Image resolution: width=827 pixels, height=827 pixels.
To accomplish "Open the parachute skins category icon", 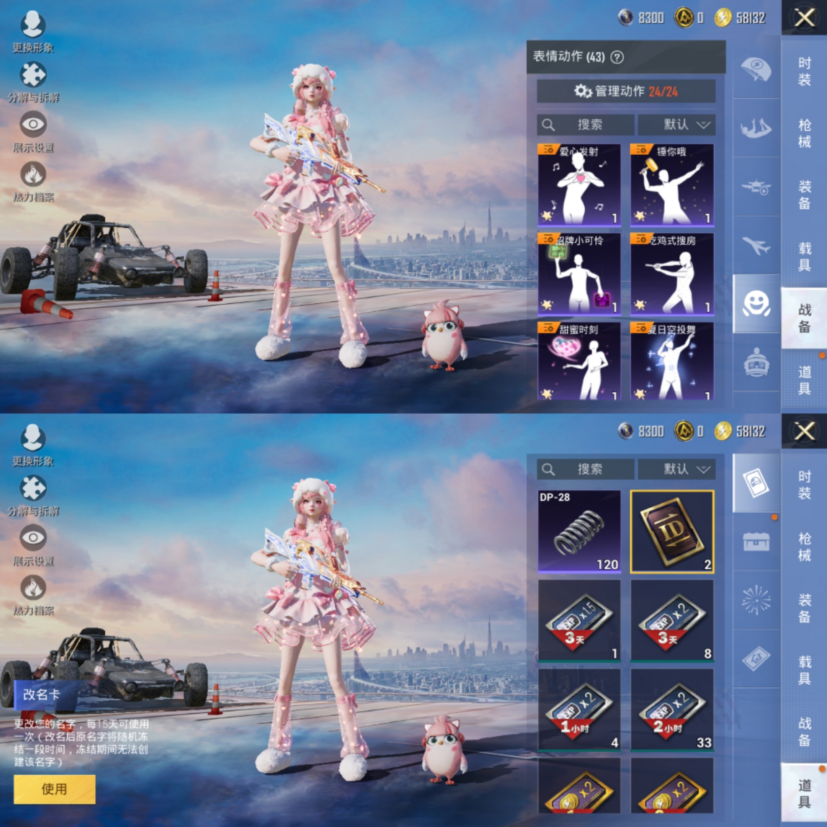I will pos(756,69).
